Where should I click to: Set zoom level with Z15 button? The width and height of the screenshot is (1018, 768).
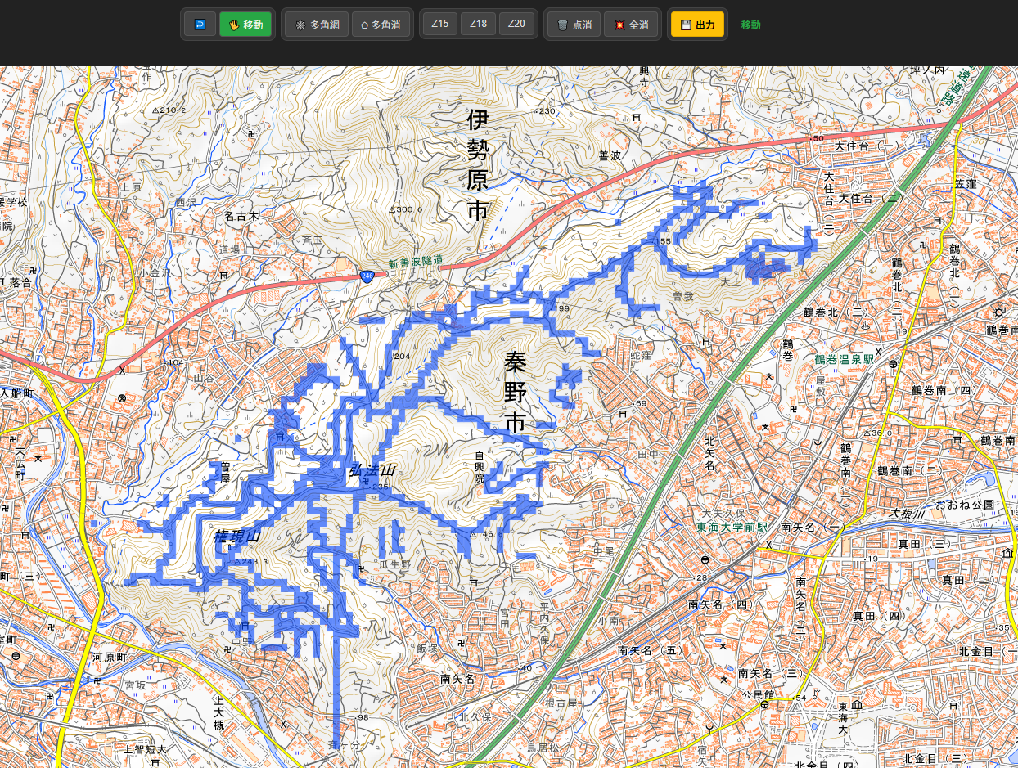[440, 24]
